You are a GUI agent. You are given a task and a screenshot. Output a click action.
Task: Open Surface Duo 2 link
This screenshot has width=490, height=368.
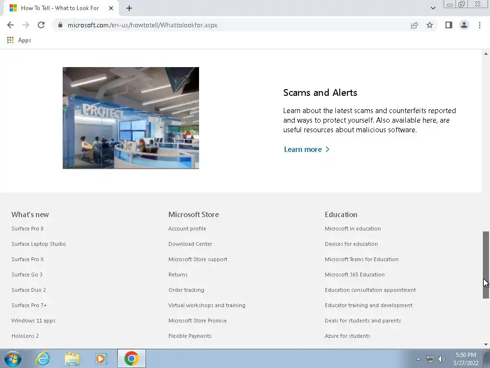(x=29, y=290)
